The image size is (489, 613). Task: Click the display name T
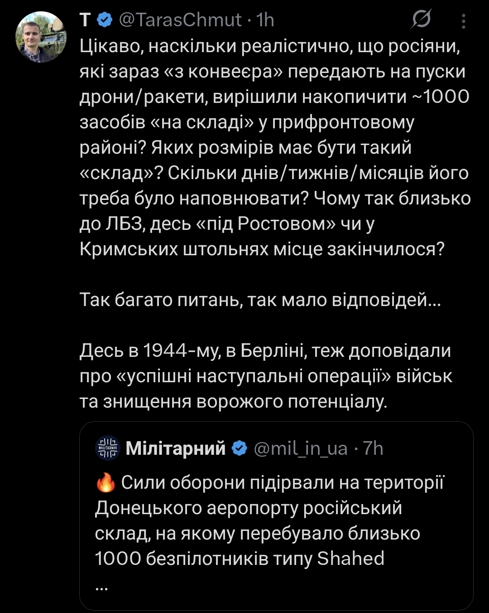[85, 20]
